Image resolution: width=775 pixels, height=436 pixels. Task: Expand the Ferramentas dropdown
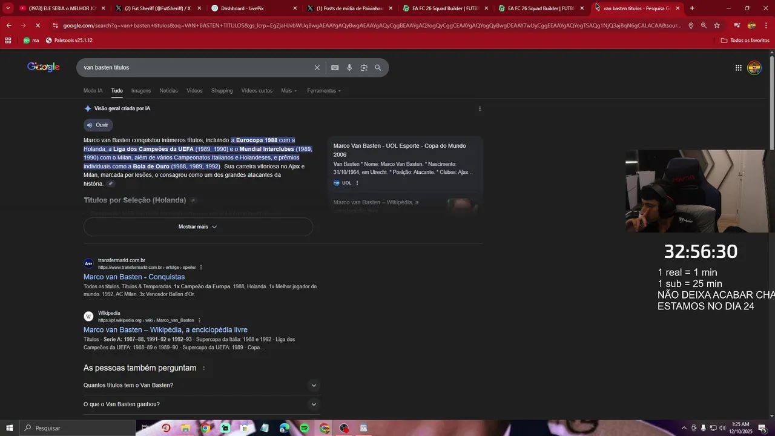[x=324, y=91]
